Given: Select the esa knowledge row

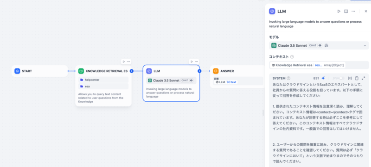Looking at the screenshot, I should coord(103,87).
